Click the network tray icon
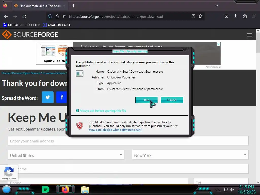The image size is (260, 195). (x=226, y=189)
